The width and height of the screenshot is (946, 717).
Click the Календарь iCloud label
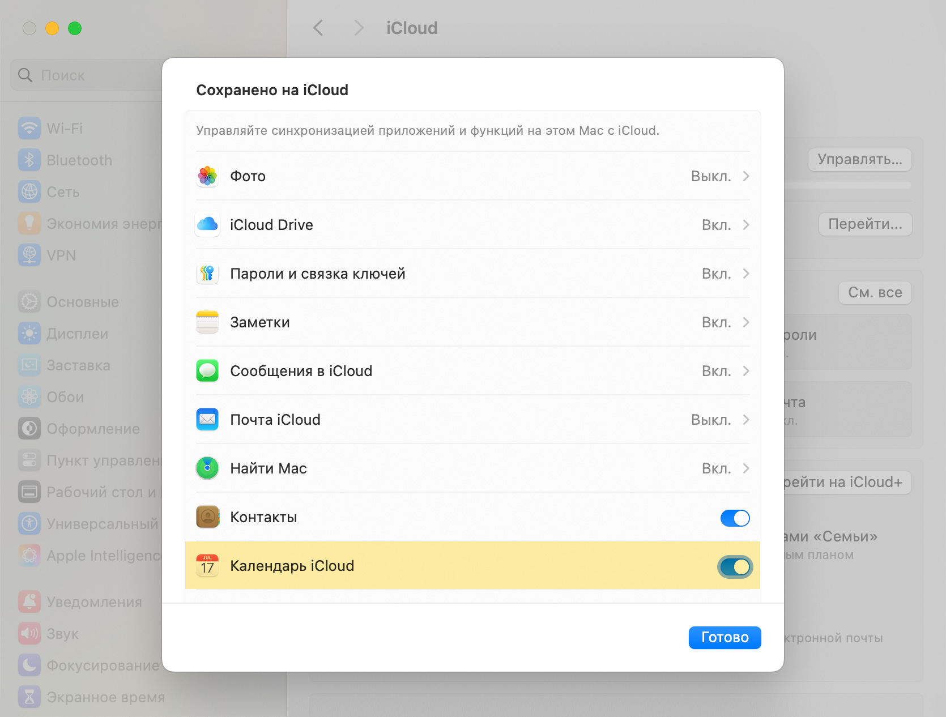(x=292, y=566)
